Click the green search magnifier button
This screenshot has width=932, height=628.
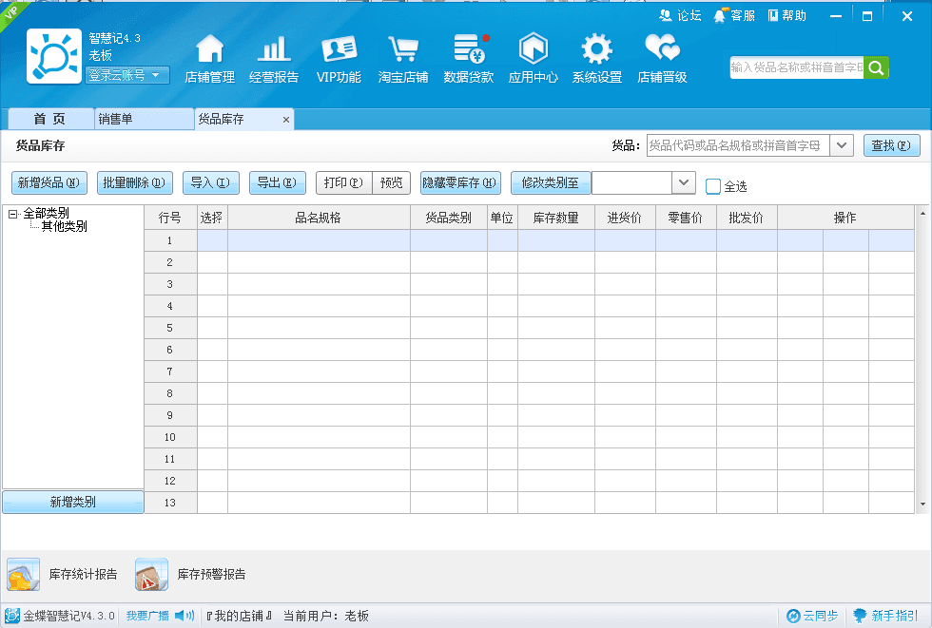pyautogui.click(x=876, y=67)
